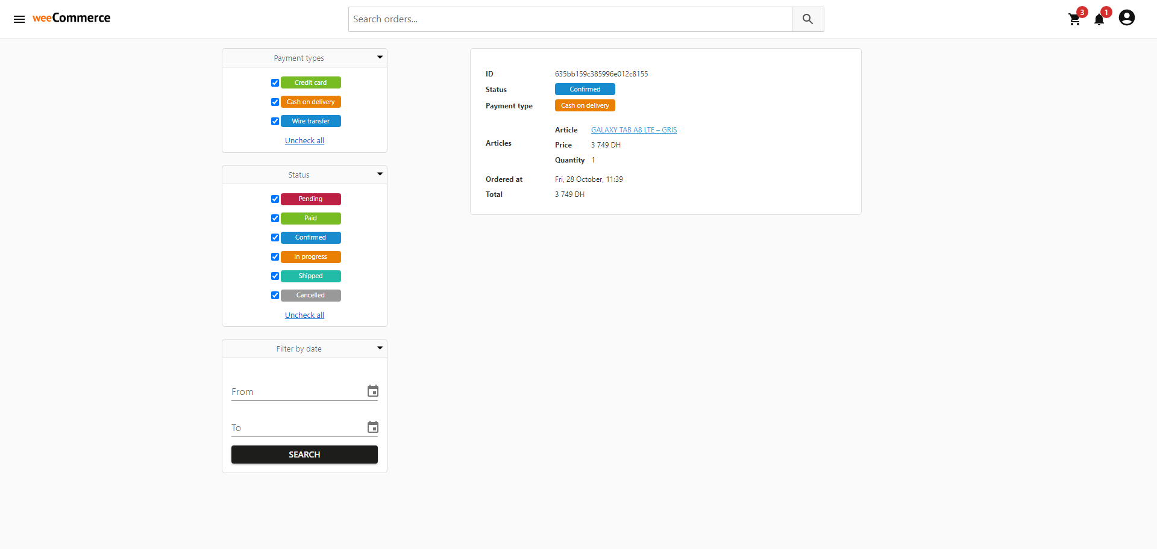The height and width of the screenshot is (549, 1157).
Task: Open the user account menu
Action: pos(1126,18)
